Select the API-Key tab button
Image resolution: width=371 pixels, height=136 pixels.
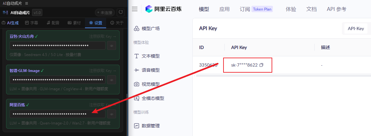pos(356,28)
